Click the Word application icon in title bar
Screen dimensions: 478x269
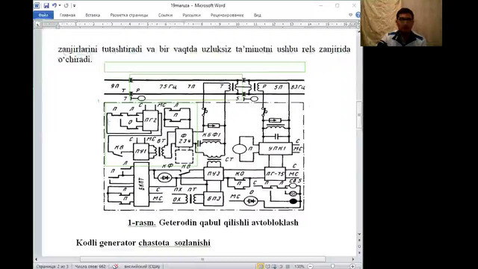tap(37, 5)
